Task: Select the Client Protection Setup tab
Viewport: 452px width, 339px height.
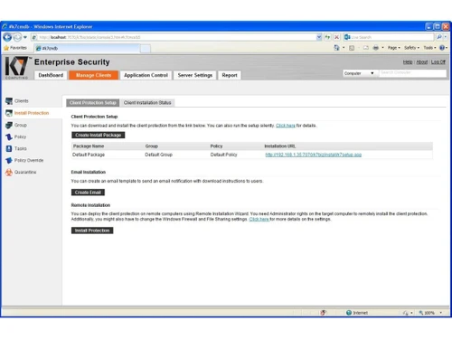Action: click(93, 103)
